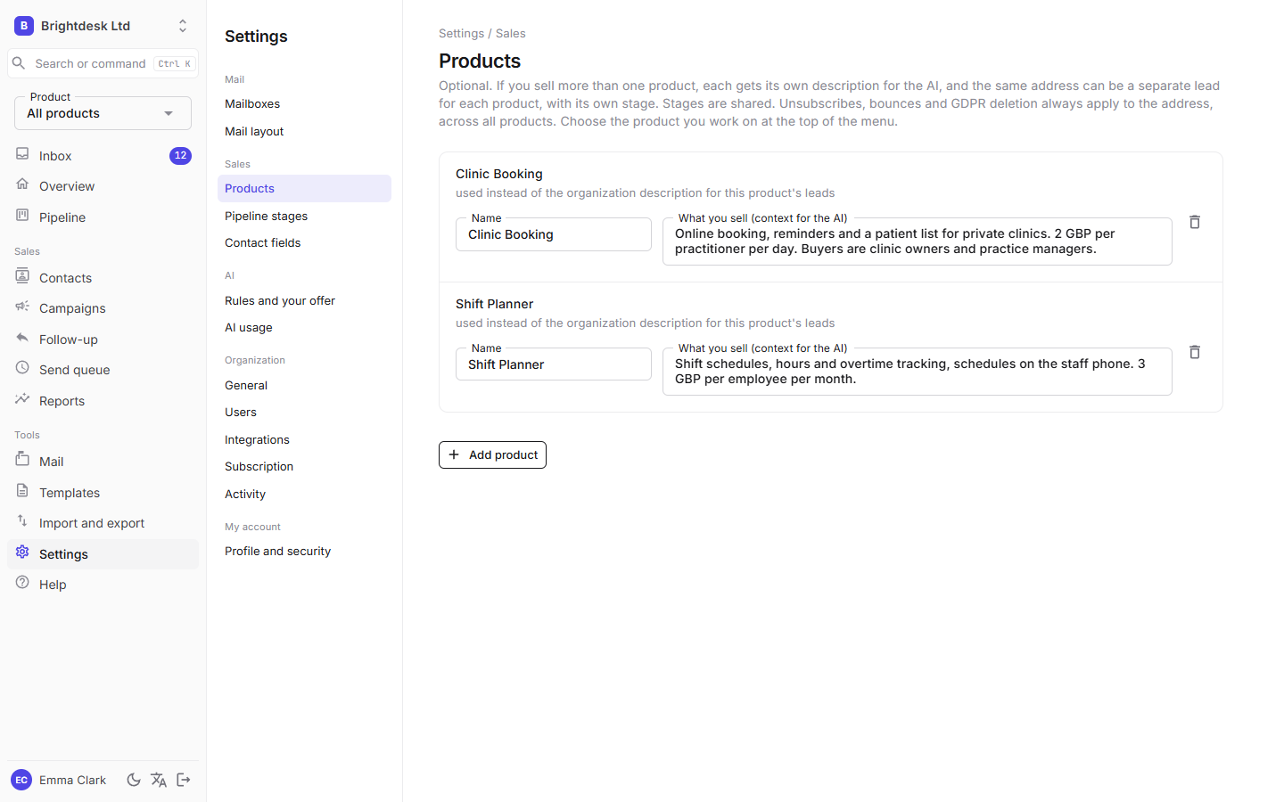Click the Emma Clark avatar

click(21, 780)
